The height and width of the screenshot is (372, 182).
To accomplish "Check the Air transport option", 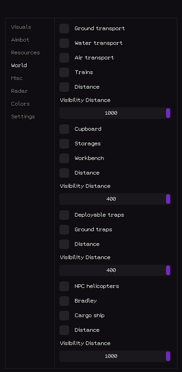I will [64, 58].
